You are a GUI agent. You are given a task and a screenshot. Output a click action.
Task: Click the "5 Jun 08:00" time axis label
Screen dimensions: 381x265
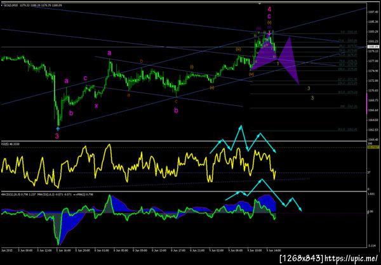pyautogui.click(x=24, y=249)
